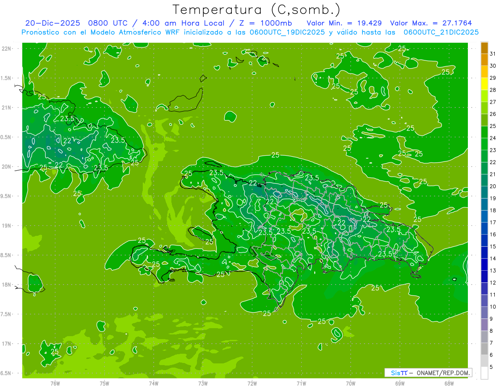Click the title 'Temperatura (C,somb.)'
The image size is (504, 389).
256,10
